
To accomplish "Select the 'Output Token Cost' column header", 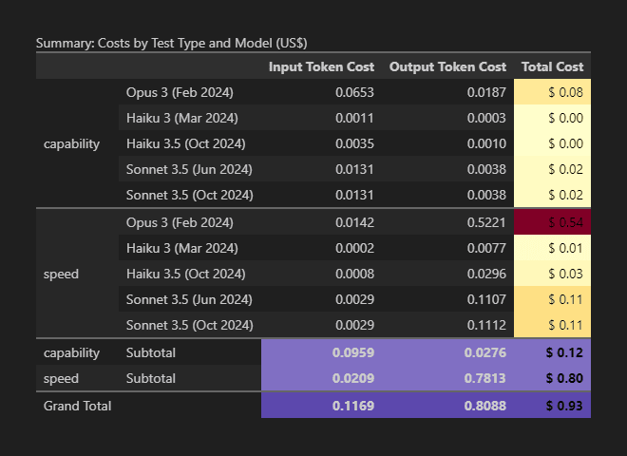I will (x=447, y=66).
